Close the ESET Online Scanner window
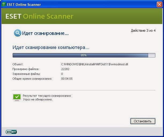 pos(159,5)
